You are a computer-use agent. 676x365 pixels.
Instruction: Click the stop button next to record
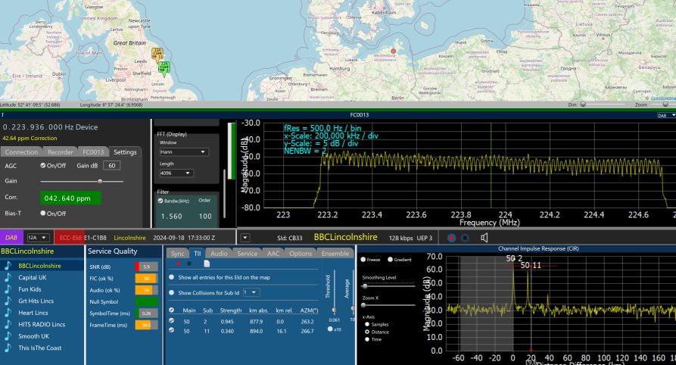(466, 238)
